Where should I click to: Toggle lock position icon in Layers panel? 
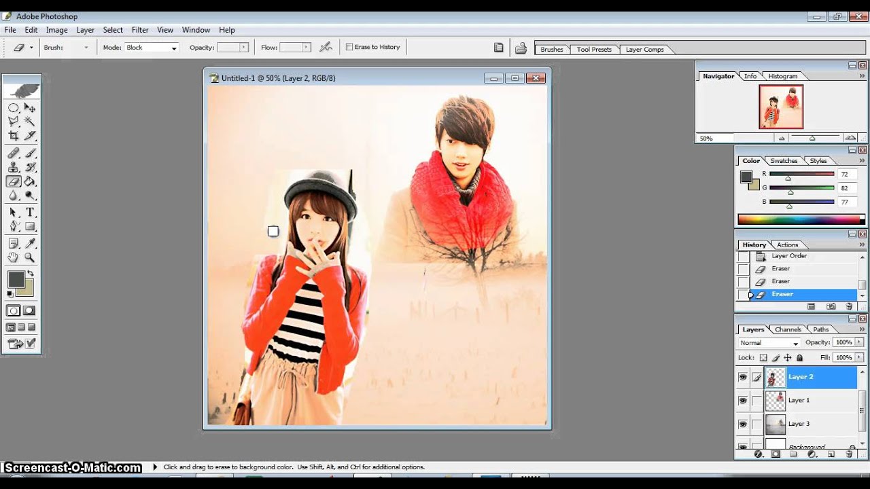[788, 357]
